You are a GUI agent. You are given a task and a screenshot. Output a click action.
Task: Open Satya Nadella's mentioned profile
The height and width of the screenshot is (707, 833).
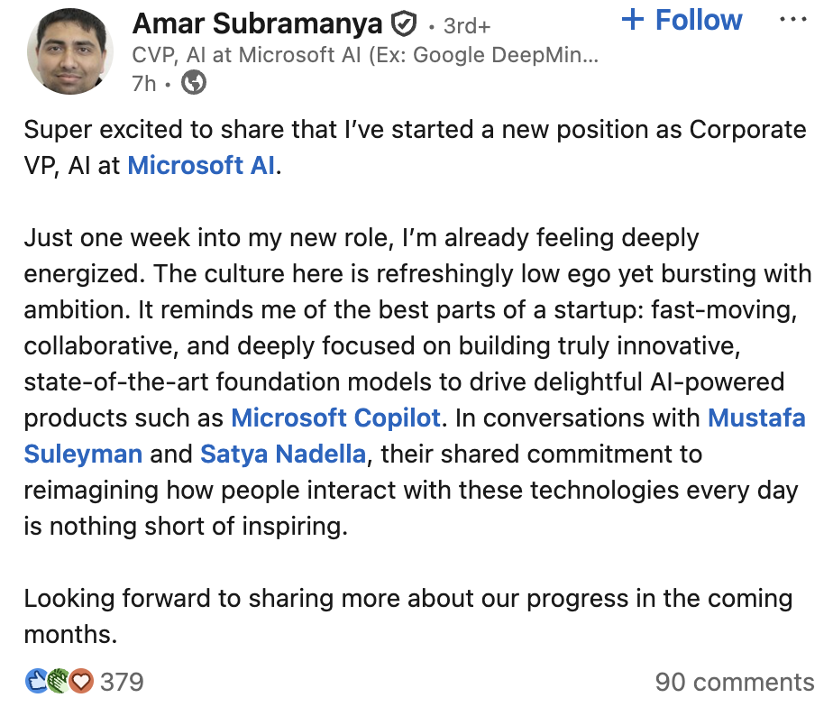point(283,454)
